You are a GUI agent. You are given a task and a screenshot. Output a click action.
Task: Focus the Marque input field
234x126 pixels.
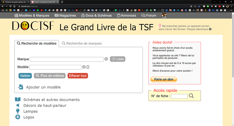67,59
